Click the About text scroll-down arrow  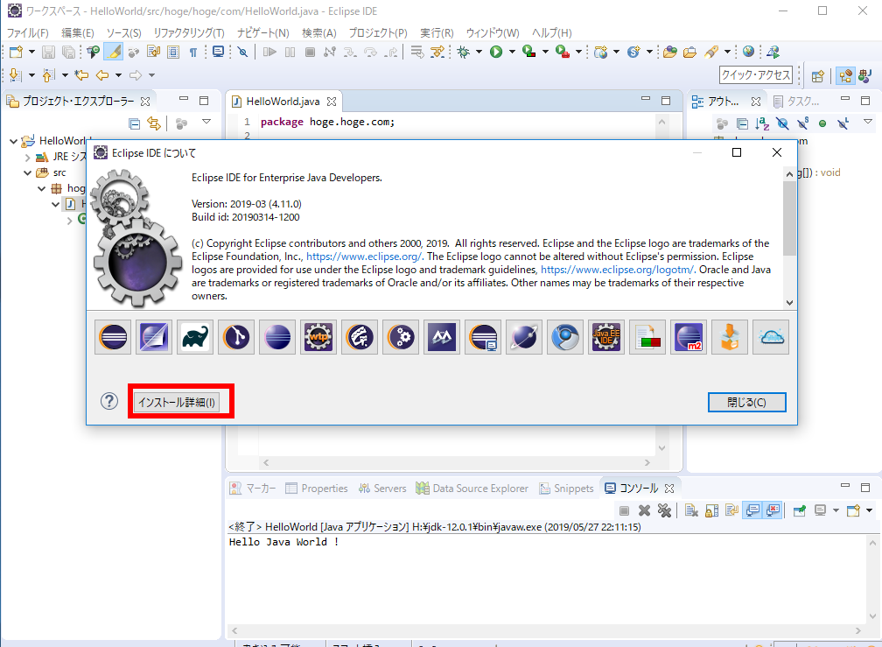[x=790, y=303]
